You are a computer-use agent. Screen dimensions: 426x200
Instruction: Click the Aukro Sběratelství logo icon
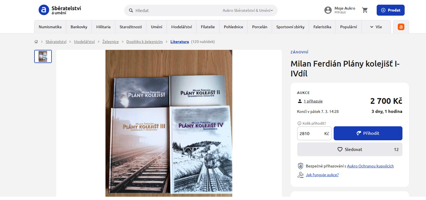44,10
